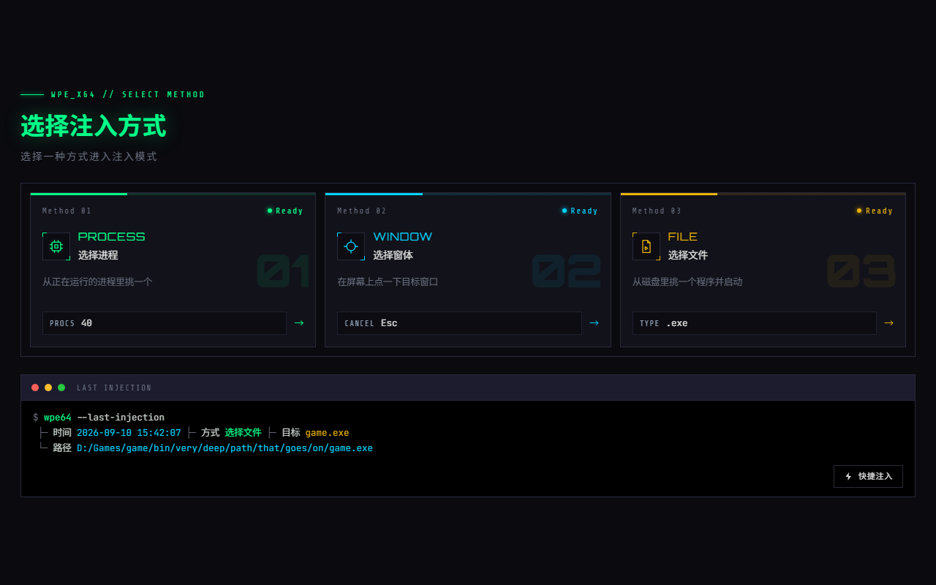Click the 快捷注入 quick inject button
The height and width of the screenshot is (585, 936).
point(868,476)
